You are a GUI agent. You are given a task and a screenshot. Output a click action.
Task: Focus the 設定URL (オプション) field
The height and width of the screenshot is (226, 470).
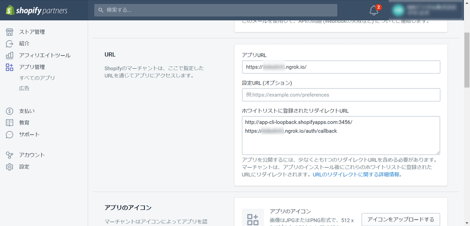point(341,95)
